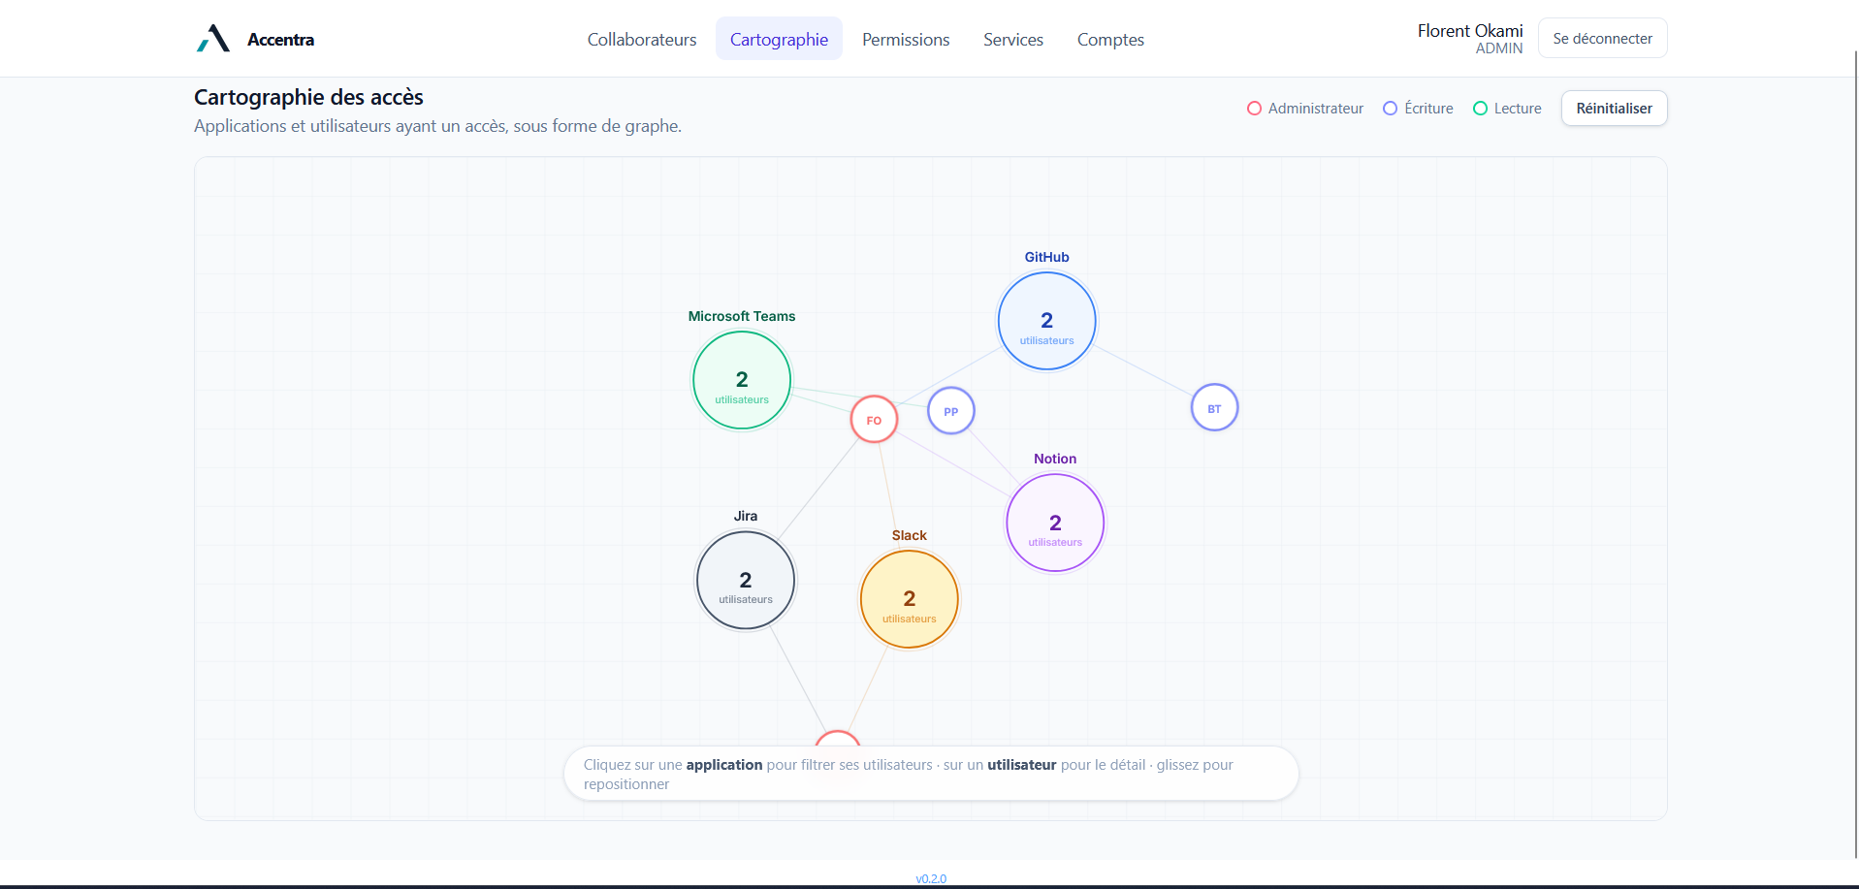The width and height of the screenshot is (1859, 889).
Task: Open the Collaborateurs tab
Action: tap(642, 39)
